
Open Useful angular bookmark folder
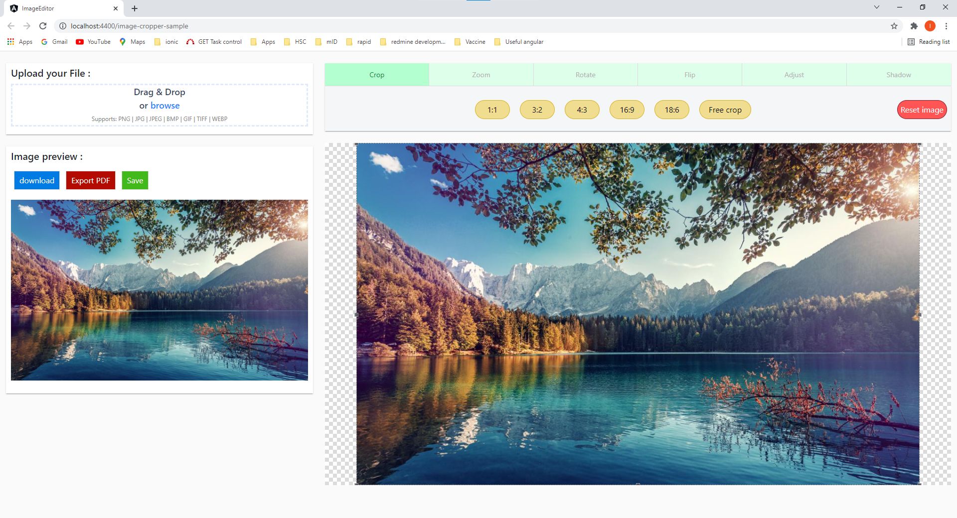coord(519,42)
